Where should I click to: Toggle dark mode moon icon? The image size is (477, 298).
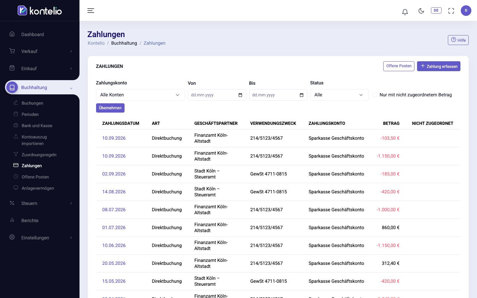pyautogui.click(x=421, y=11)
